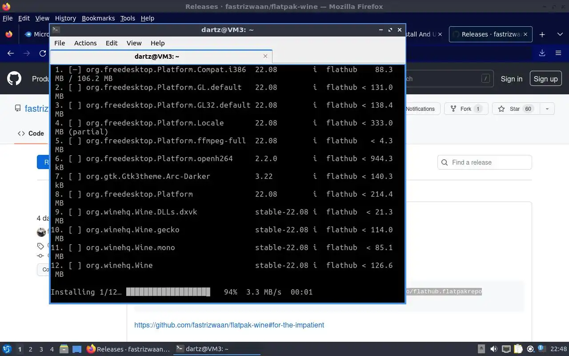
Task: Open the clipboard manager tray icon
Action: 518,349
